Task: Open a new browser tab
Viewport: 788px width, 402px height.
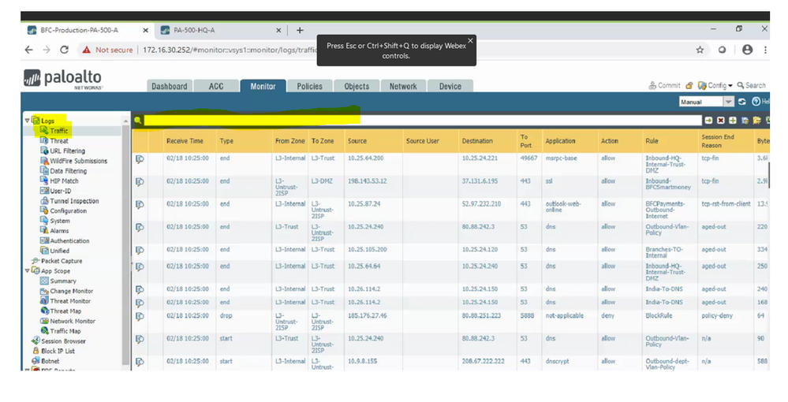Action: point(300,30)
